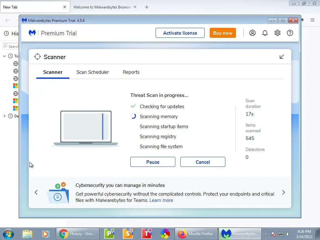The height and width of the screenshot is (240, 320).
Task: Switch to Welcome to Malwarebytes Browser tab
Action: tap(102, 7)
